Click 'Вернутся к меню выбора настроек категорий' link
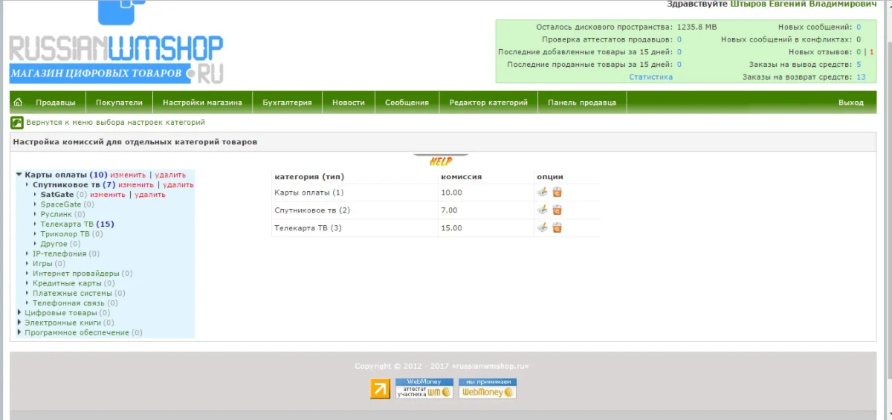 pos(115,122)
